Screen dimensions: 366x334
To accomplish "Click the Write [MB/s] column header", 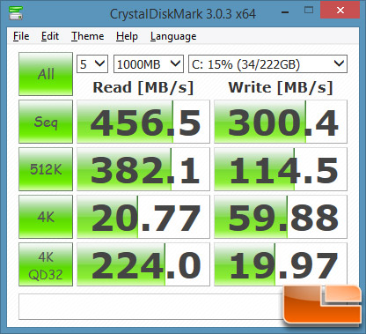I will pyautogui.click(x=281, y=87).
